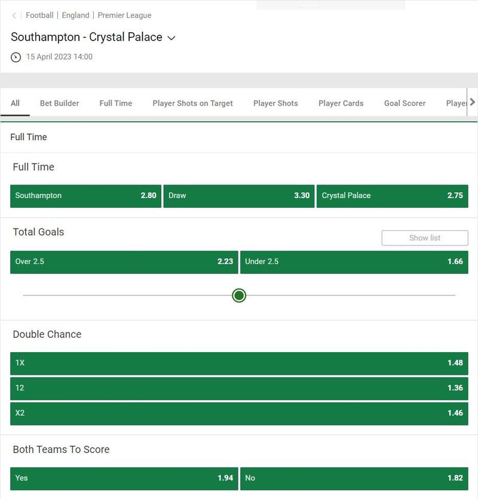478x499 pixels.
Task: Open the Football breadcrumb link
Action: [x=39, y=16]
